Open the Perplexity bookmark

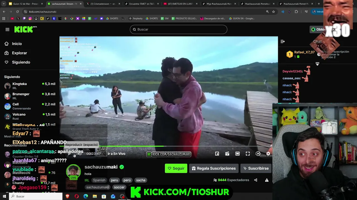136,19
